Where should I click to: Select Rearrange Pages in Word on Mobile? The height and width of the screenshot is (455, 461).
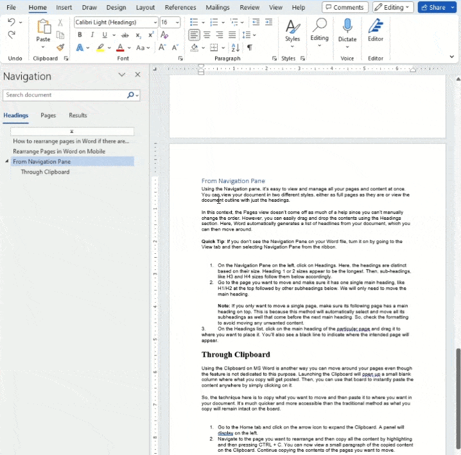point(59,151)
